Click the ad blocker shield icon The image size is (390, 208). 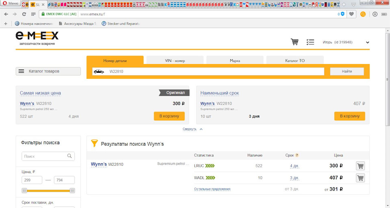point(343,14)
